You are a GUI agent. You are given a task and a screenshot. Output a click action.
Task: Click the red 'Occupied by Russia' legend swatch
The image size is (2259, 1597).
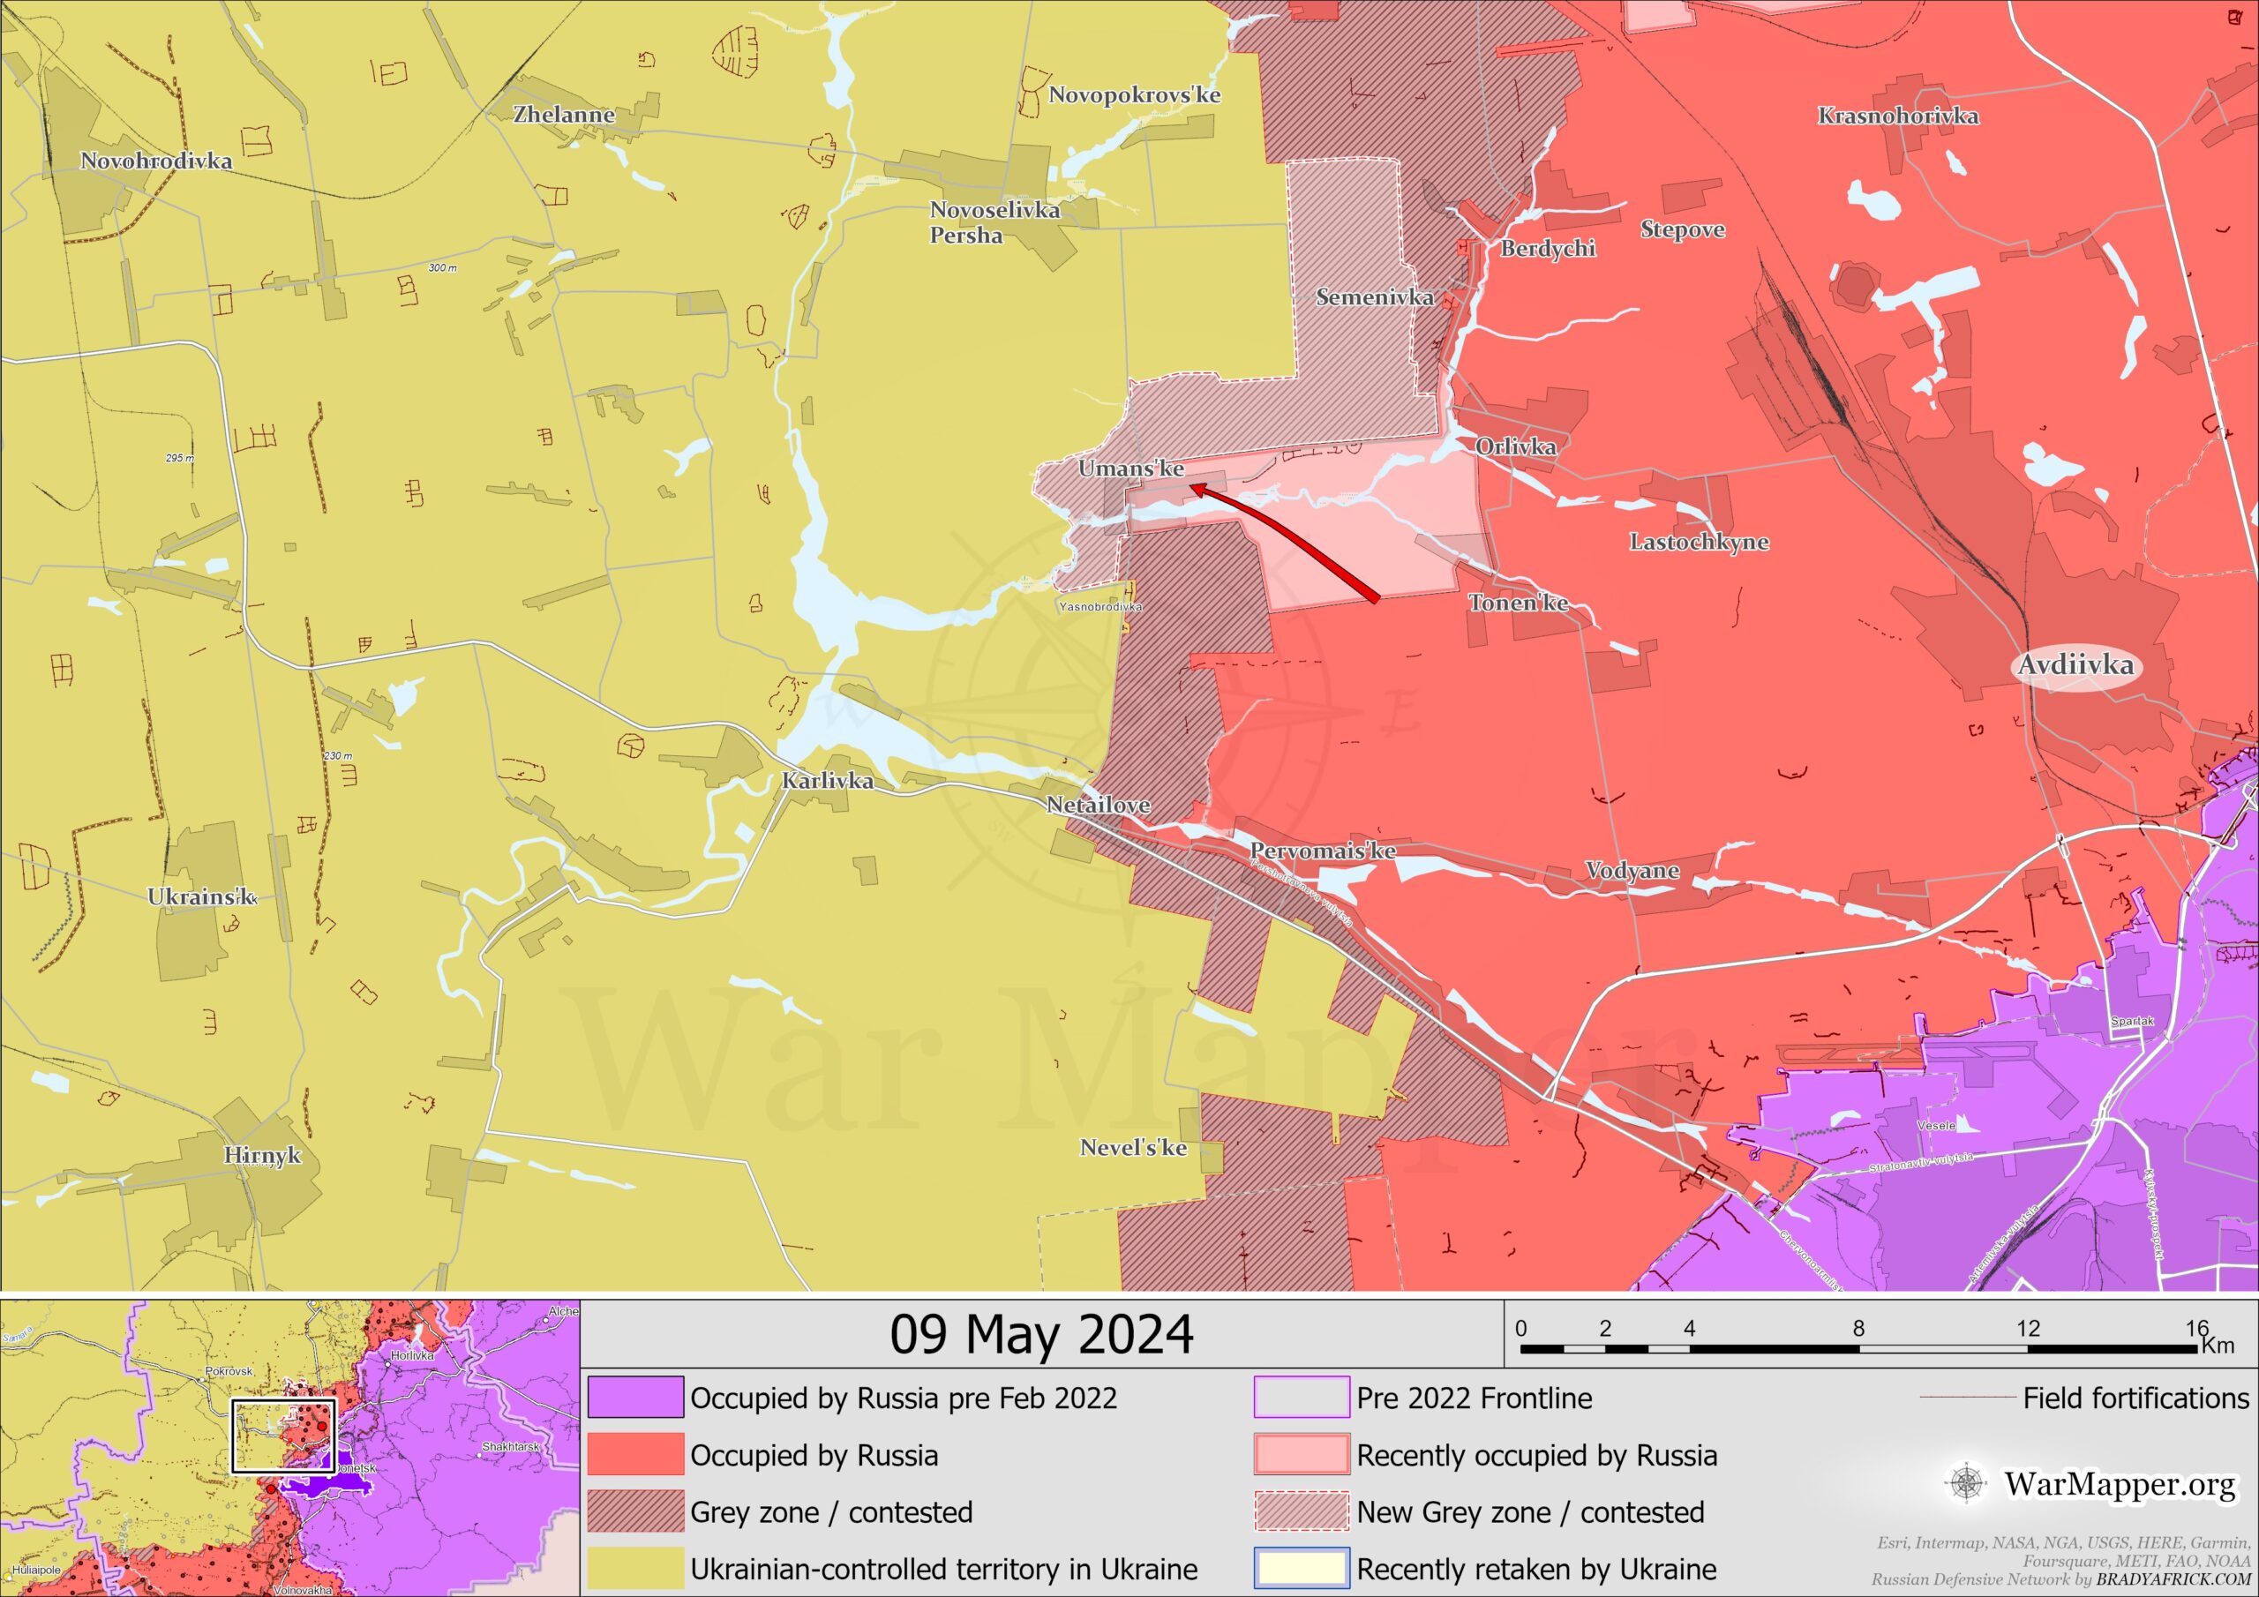click(635, 1454)
